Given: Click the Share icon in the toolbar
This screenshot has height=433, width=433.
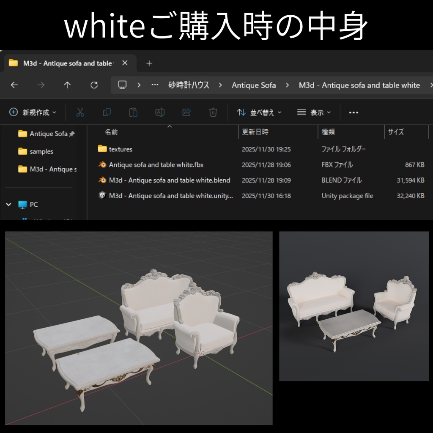Looking at the screenshot, I should pyautogui.click(x=186, y=112).
